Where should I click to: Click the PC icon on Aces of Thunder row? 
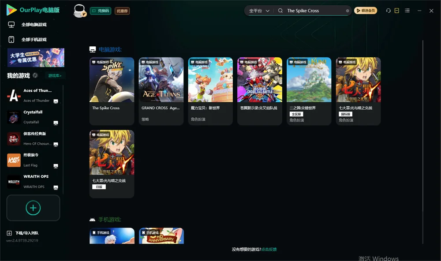pos(56,101)
